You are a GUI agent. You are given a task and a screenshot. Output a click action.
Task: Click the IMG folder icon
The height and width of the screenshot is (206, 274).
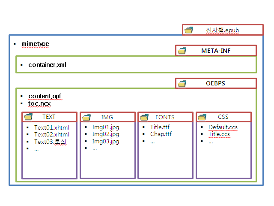(x=86, y=117)
